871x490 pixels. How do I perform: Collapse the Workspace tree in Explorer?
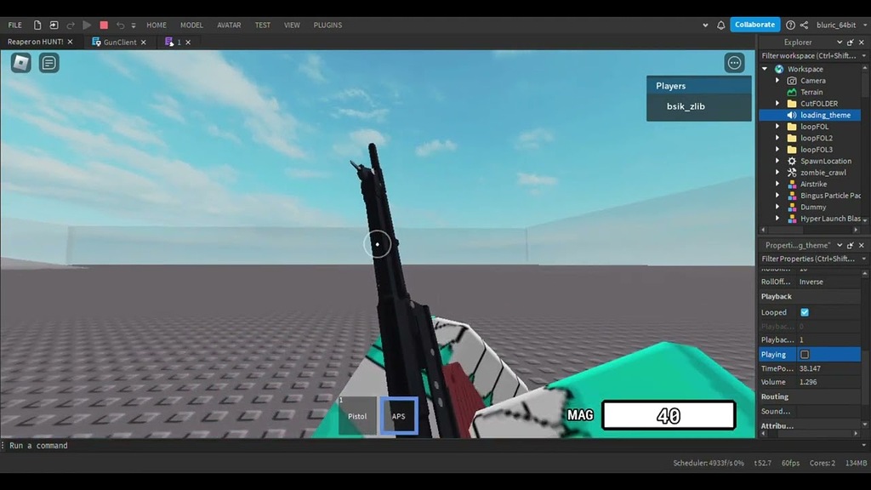(x=764, y=68)
